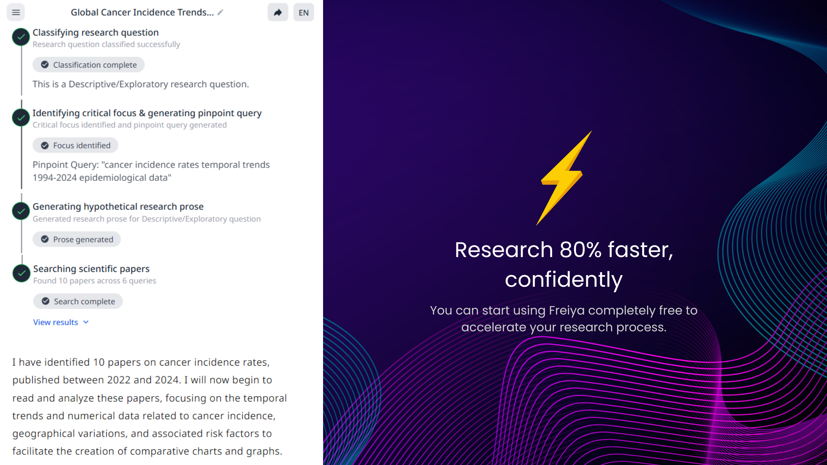This screenshot has width=827, height=465.
Task: Click the lightning bolt logo
Action: tap(563, 178)
